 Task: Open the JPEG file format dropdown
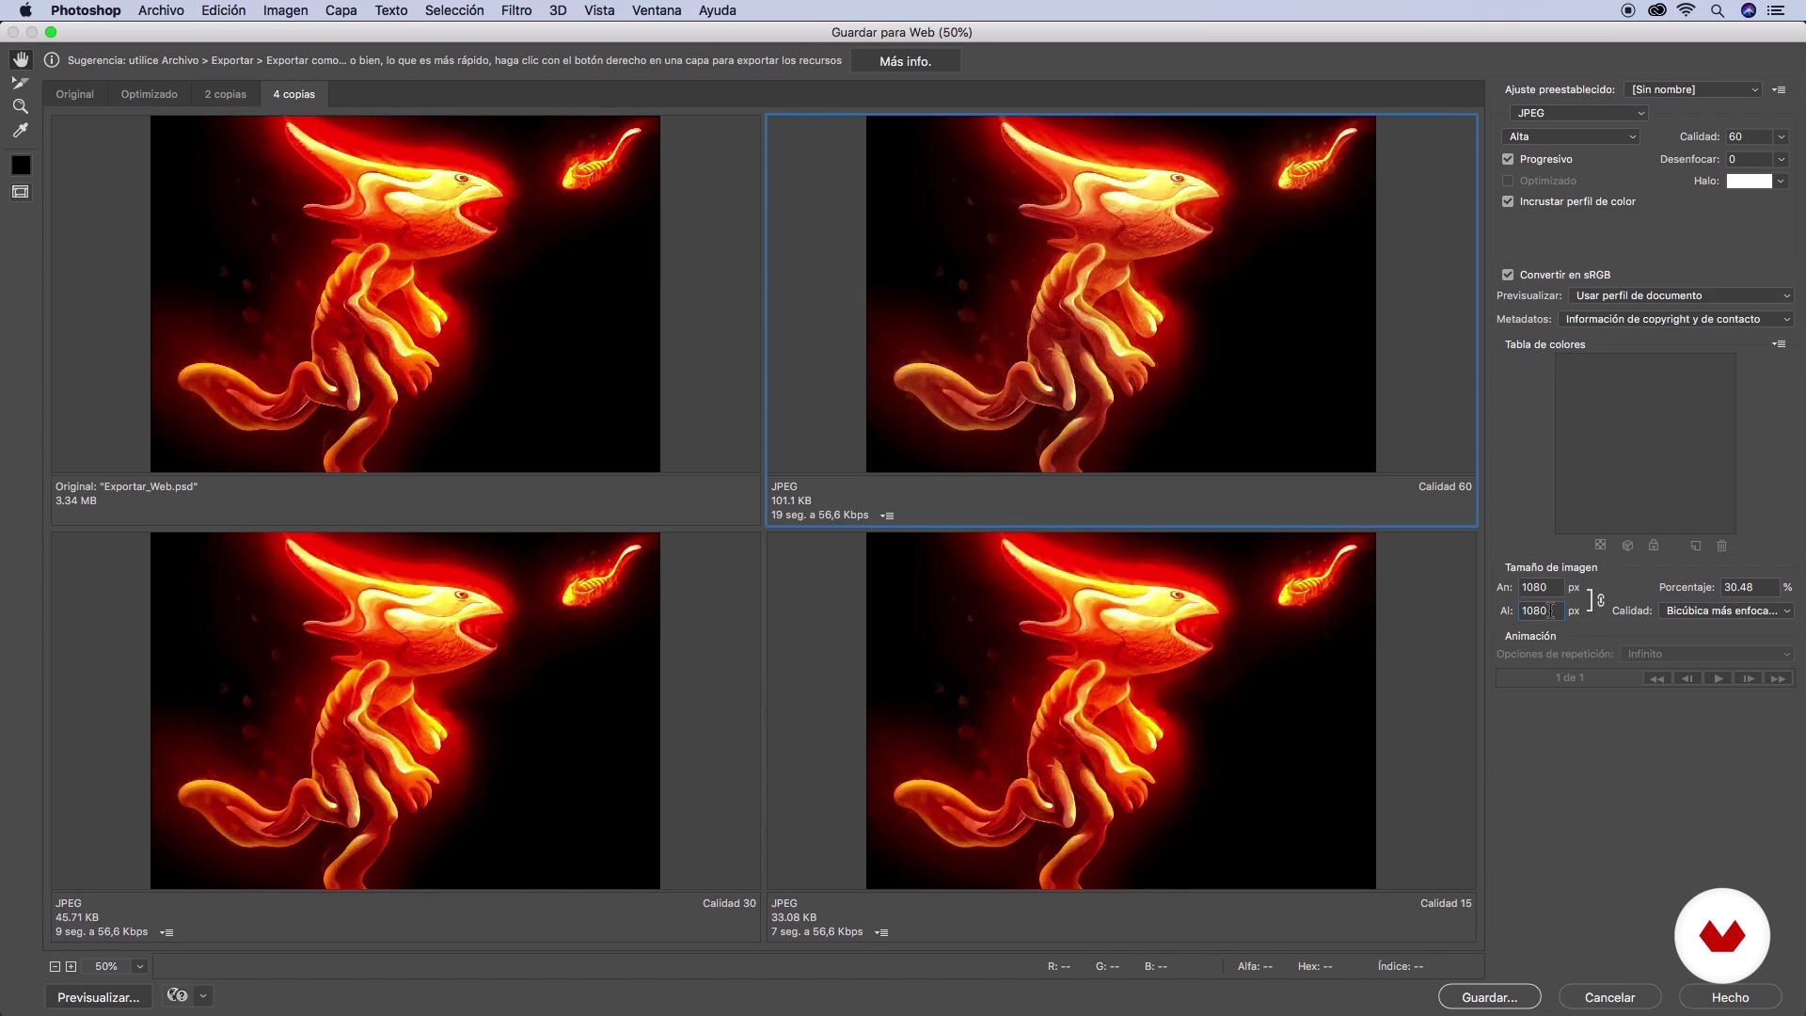(1578, 113)
